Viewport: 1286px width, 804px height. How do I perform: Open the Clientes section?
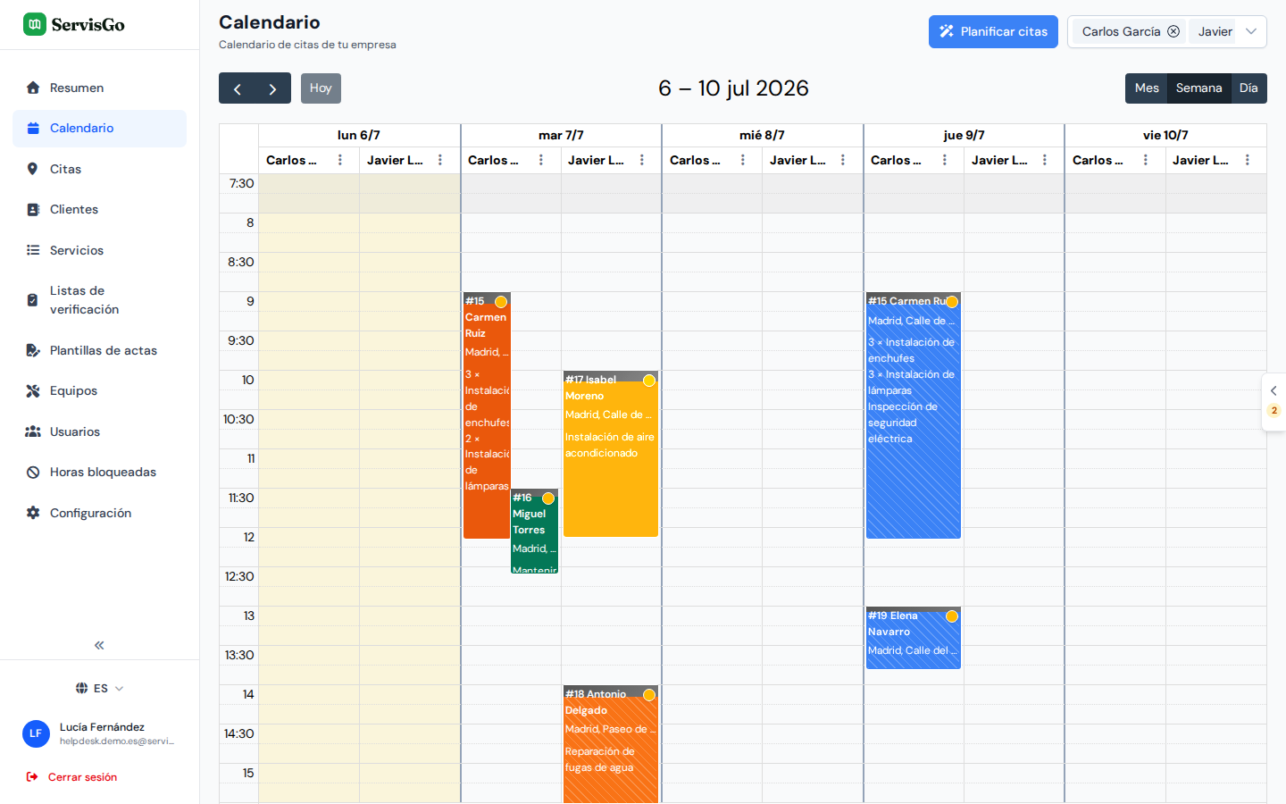99,209
